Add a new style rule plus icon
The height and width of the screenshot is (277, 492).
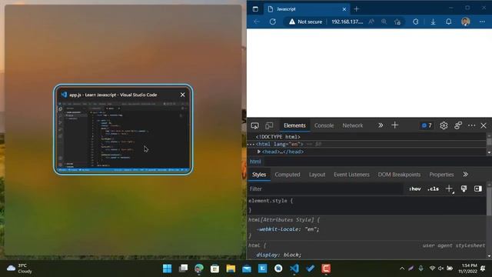(449, 189)
